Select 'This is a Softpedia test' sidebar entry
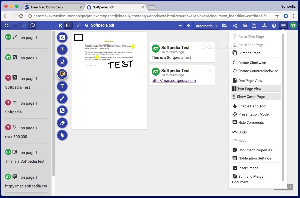Image resolution: width=300 pixels, height=198 pixels. tap(26, 157)
